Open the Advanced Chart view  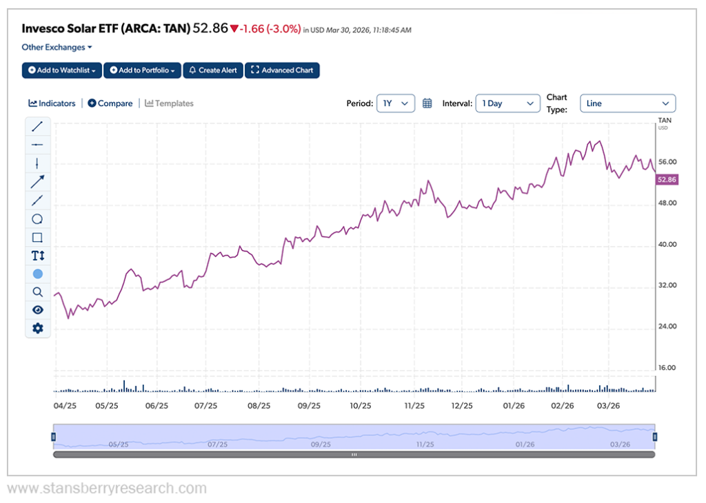[x=282, y=70]
